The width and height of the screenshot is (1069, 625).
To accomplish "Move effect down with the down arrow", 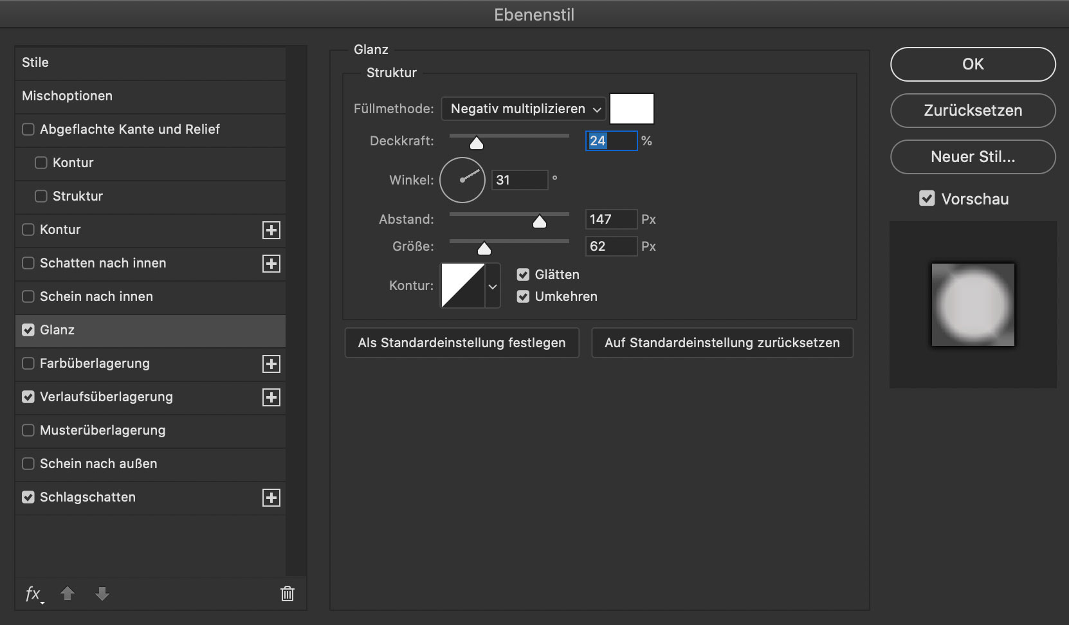I will (102, 593).
